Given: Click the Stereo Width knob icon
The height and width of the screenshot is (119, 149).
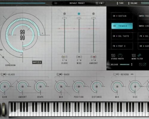Looking at the screenshot, I should coord(120,55).
